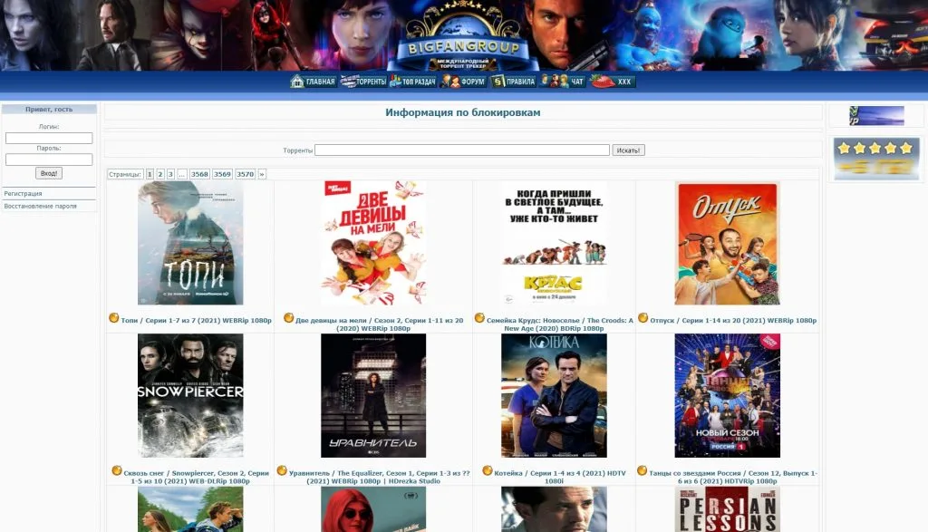Open Восстановление пароля link
The height and width of the screenshot is (532, 928).
pos(40,206)
